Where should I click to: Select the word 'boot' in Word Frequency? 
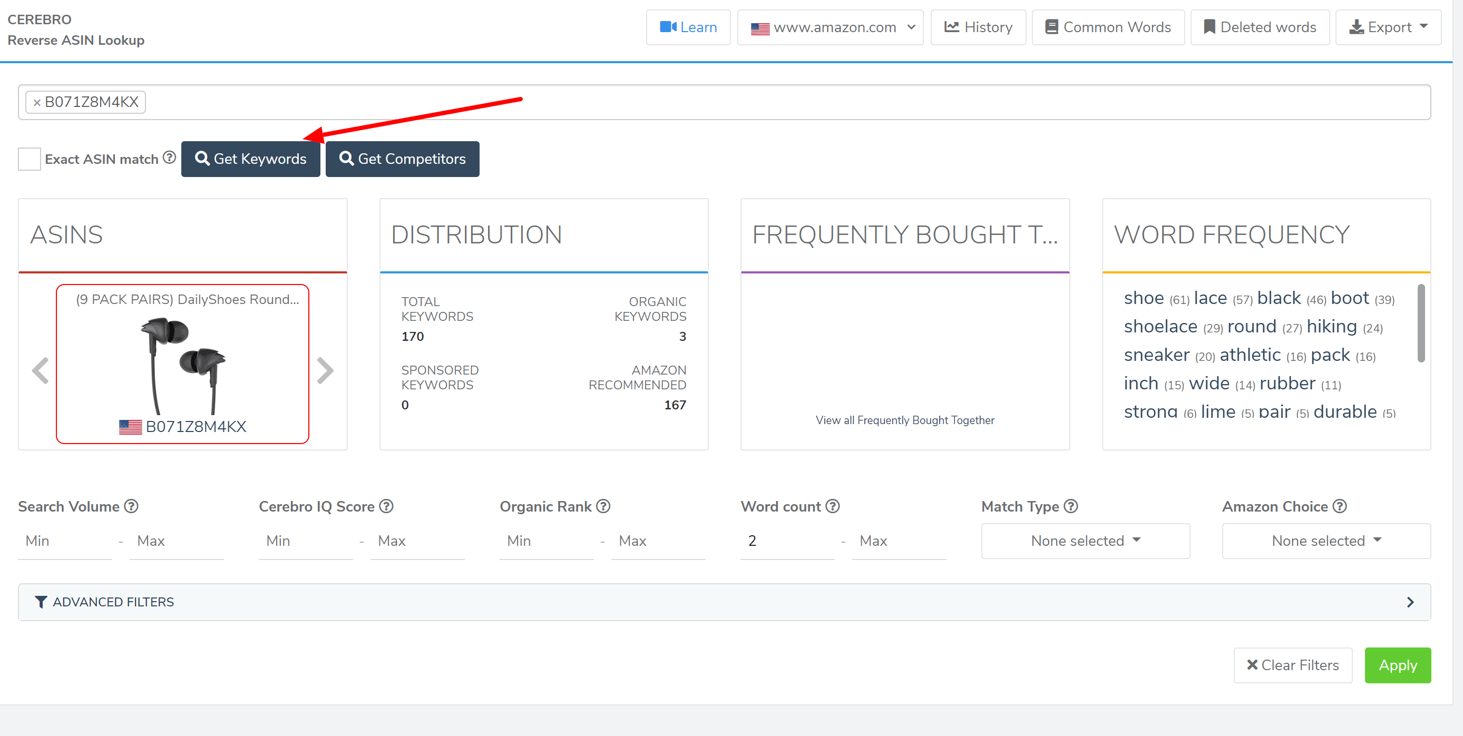[x=1350, y=298]
